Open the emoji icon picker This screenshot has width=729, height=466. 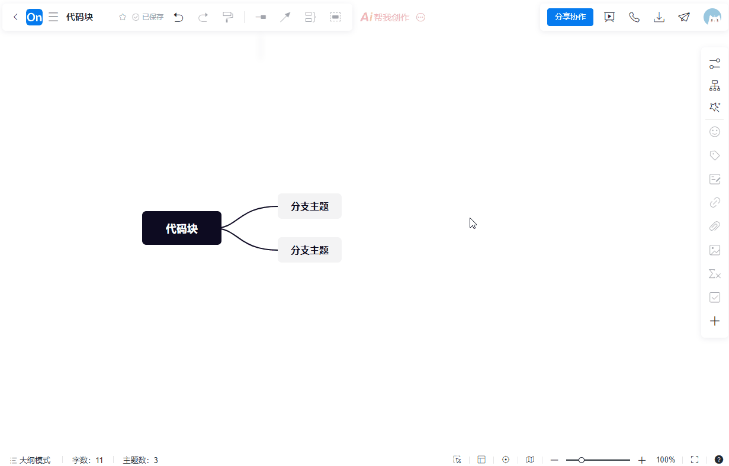click(715, 131)
